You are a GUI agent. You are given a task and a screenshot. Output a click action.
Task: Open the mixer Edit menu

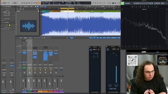pos(20,38)
